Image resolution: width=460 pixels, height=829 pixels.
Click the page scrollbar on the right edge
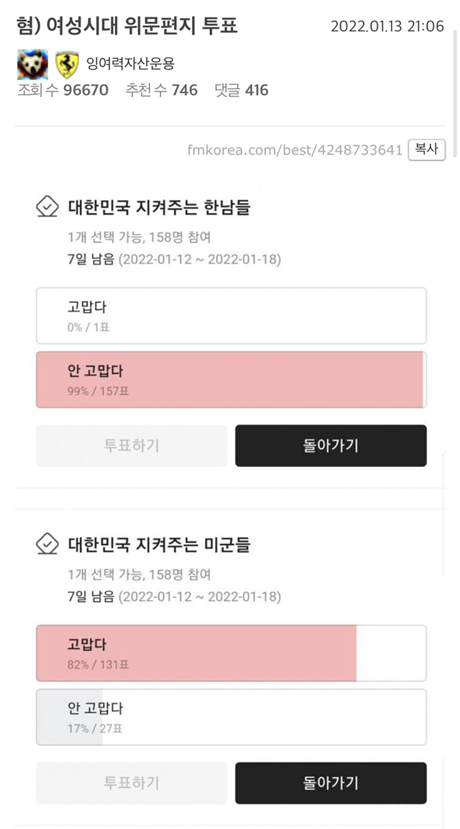pos(453,72)
